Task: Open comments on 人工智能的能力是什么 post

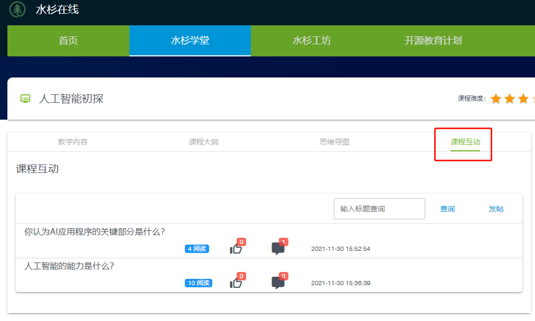Action: [x=278, y=283]
